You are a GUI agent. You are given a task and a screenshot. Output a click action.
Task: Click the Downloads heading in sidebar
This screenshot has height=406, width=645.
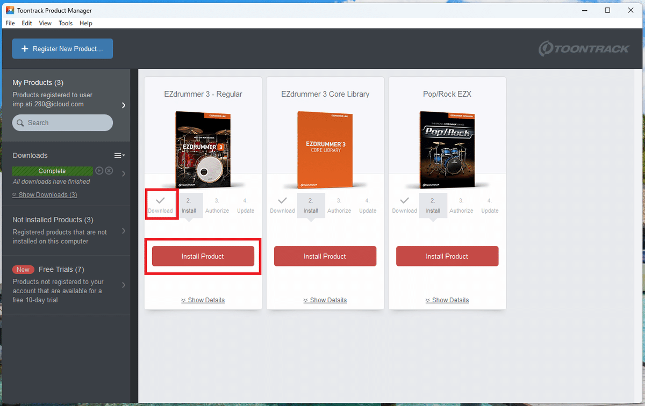(x=30, y=155)
